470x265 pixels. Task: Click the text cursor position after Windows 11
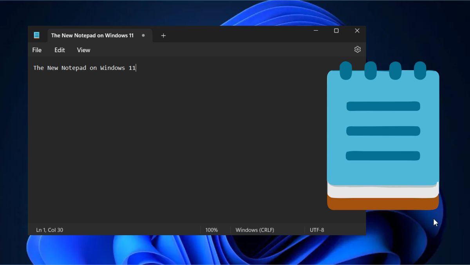click(x=136, y=67)
